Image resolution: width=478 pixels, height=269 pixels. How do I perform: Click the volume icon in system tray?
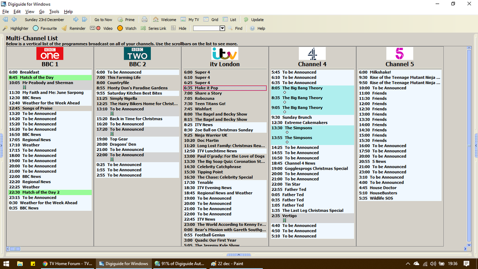[433, 263]
